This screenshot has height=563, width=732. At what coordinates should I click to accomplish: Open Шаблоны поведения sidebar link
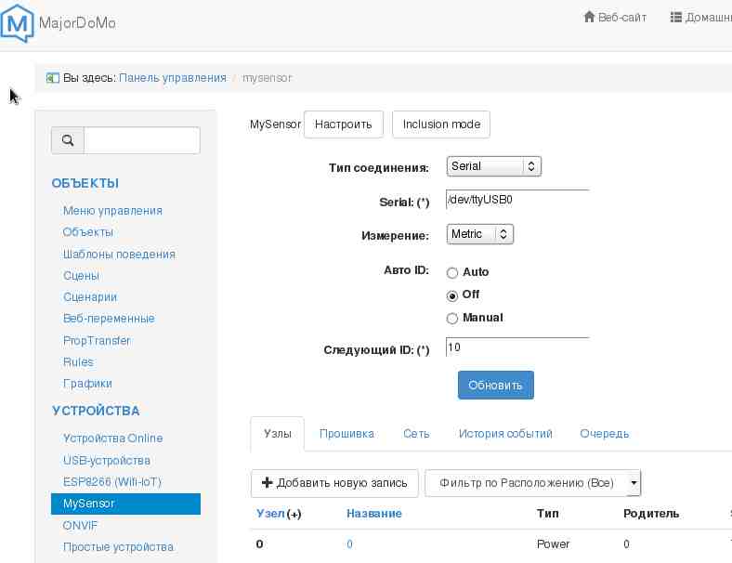119,254
